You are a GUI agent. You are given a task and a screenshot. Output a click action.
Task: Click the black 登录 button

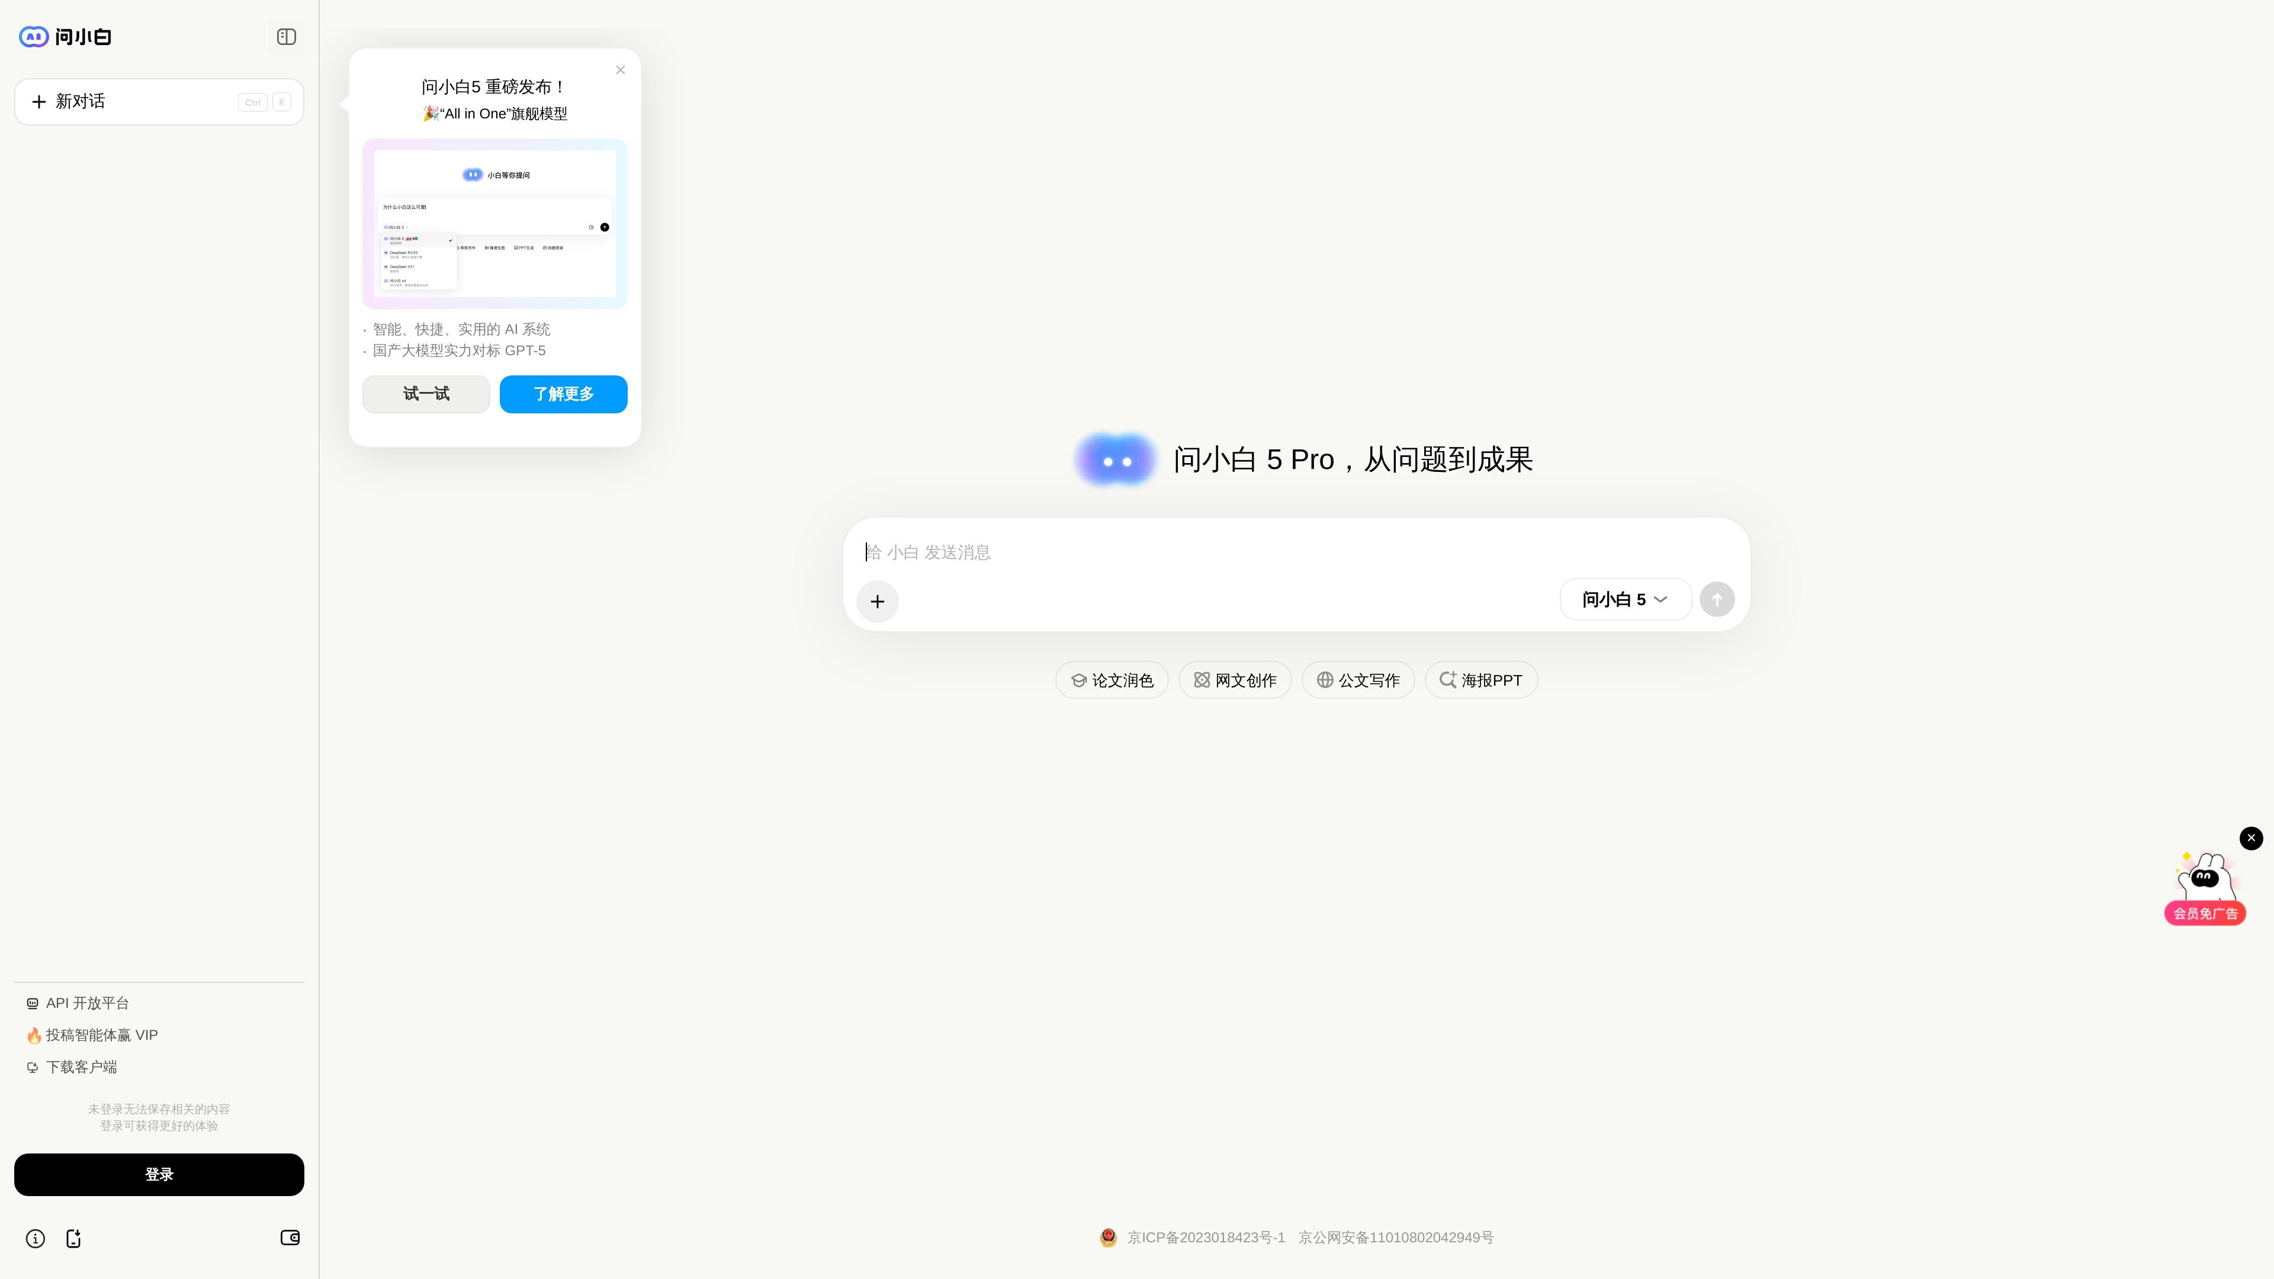(x=159, y=1174)
